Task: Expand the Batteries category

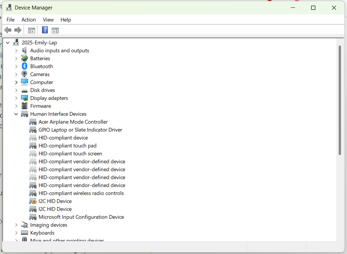Action: pos(16,58)
